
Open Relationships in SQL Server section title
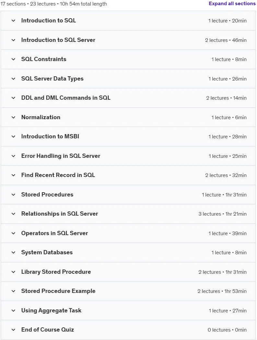[x=60, y=214]
